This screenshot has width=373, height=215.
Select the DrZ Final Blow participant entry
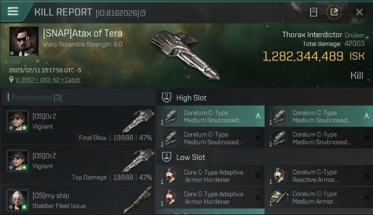(78, 125)
